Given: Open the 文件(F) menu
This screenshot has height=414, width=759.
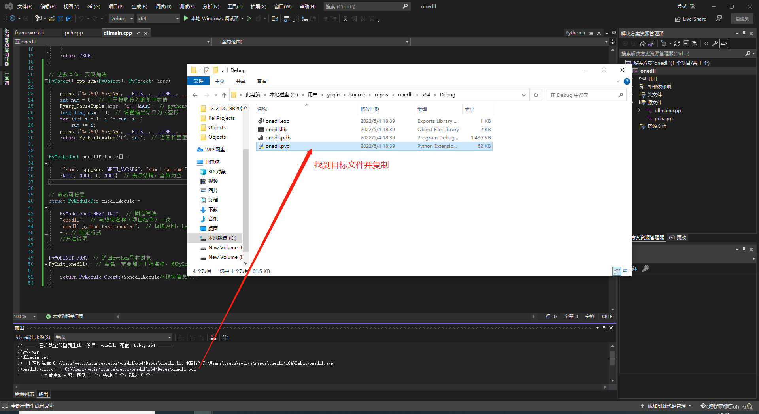Looking at the screenshot, I should [x=25, y=6].
